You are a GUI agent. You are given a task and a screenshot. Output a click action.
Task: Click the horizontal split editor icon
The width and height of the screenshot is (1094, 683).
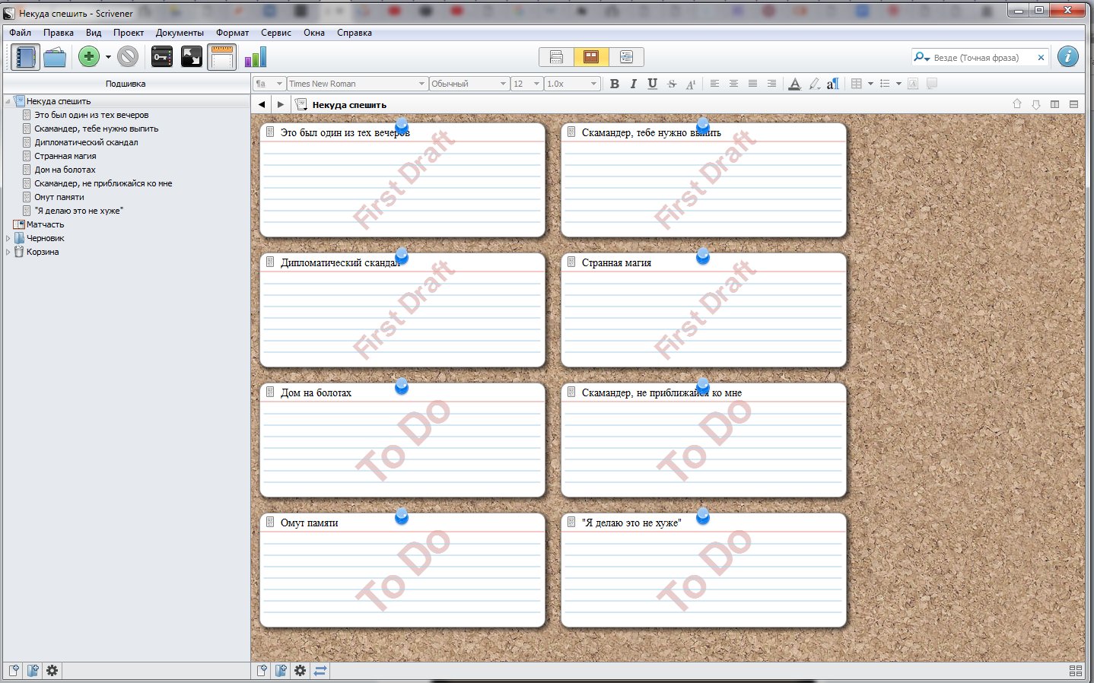1073,104
